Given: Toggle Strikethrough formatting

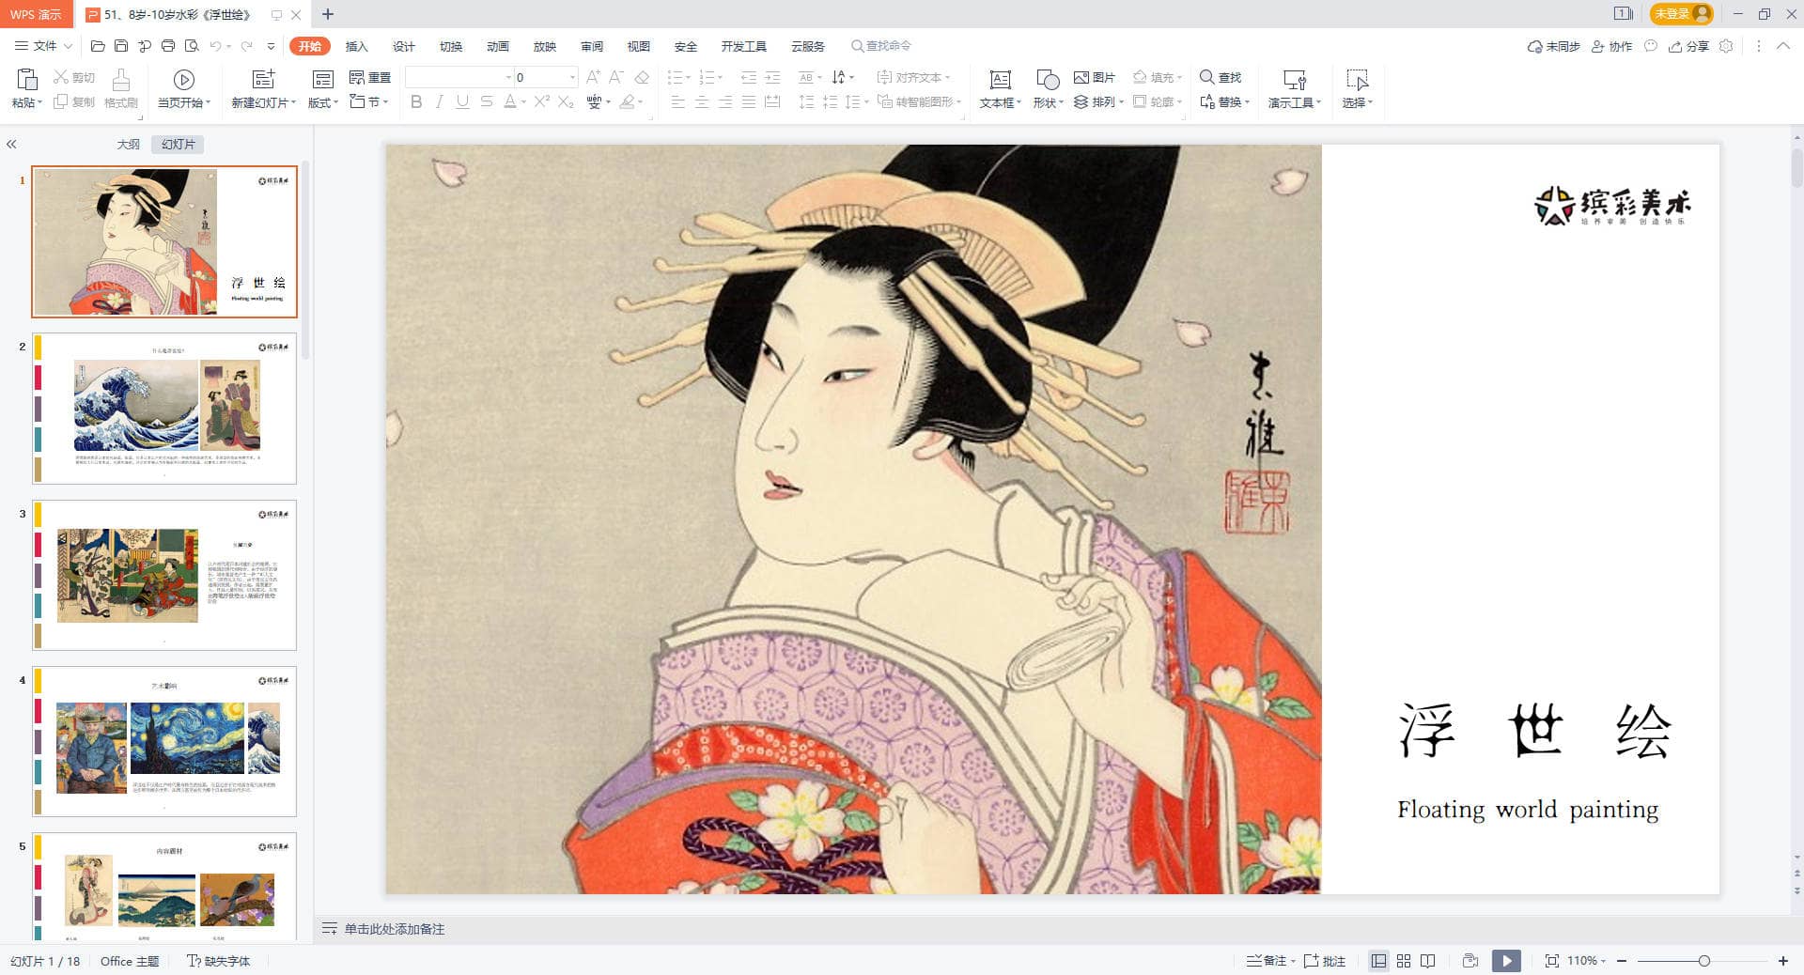Looking at the screenshot, I should 487,101.
